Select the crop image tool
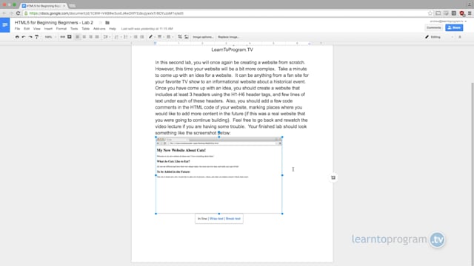Screen dimensions: 474x266 click(180, 37)
